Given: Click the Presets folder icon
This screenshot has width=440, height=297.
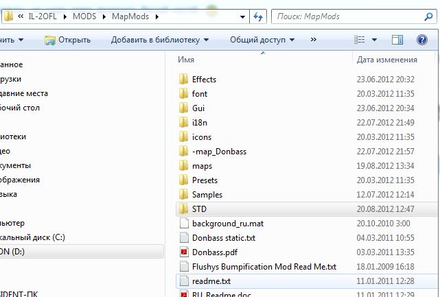Looking at the screenshot, I should [183, 180].
